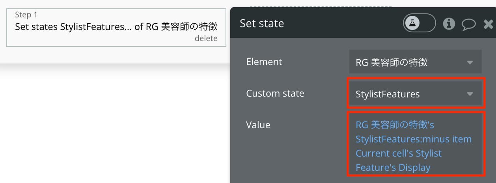The width and height of the screenshot is (496, 183).
Task: Edit the "Current cell's Stylist" expression segment
Action: pos(399,153)
